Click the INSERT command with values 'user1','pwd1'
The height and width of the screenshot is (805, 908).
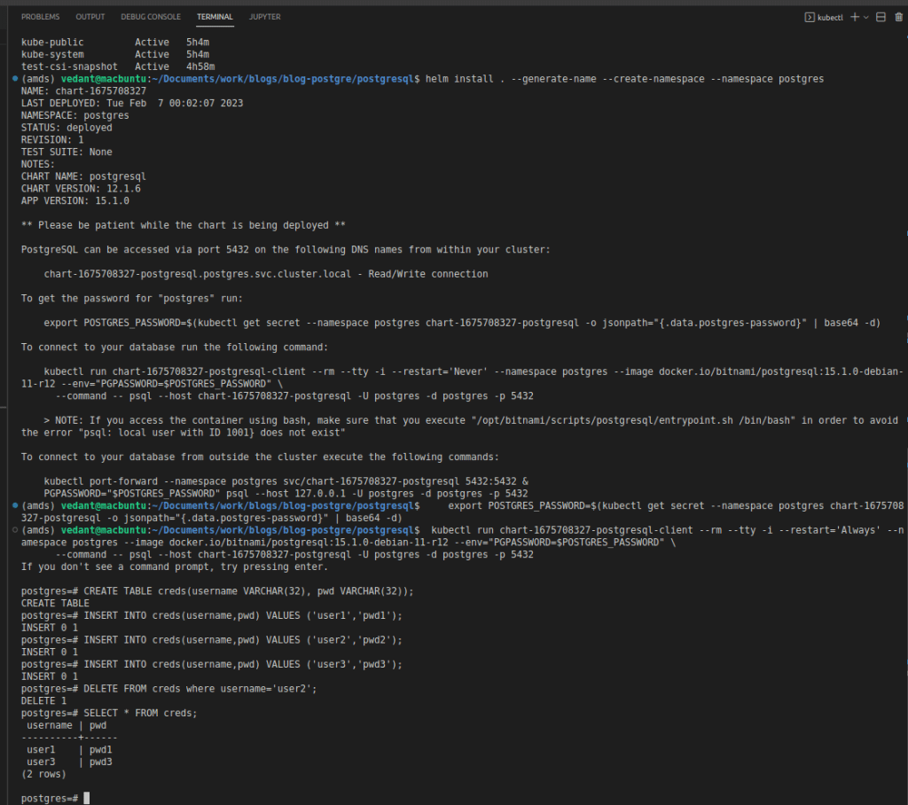point(243,615)
